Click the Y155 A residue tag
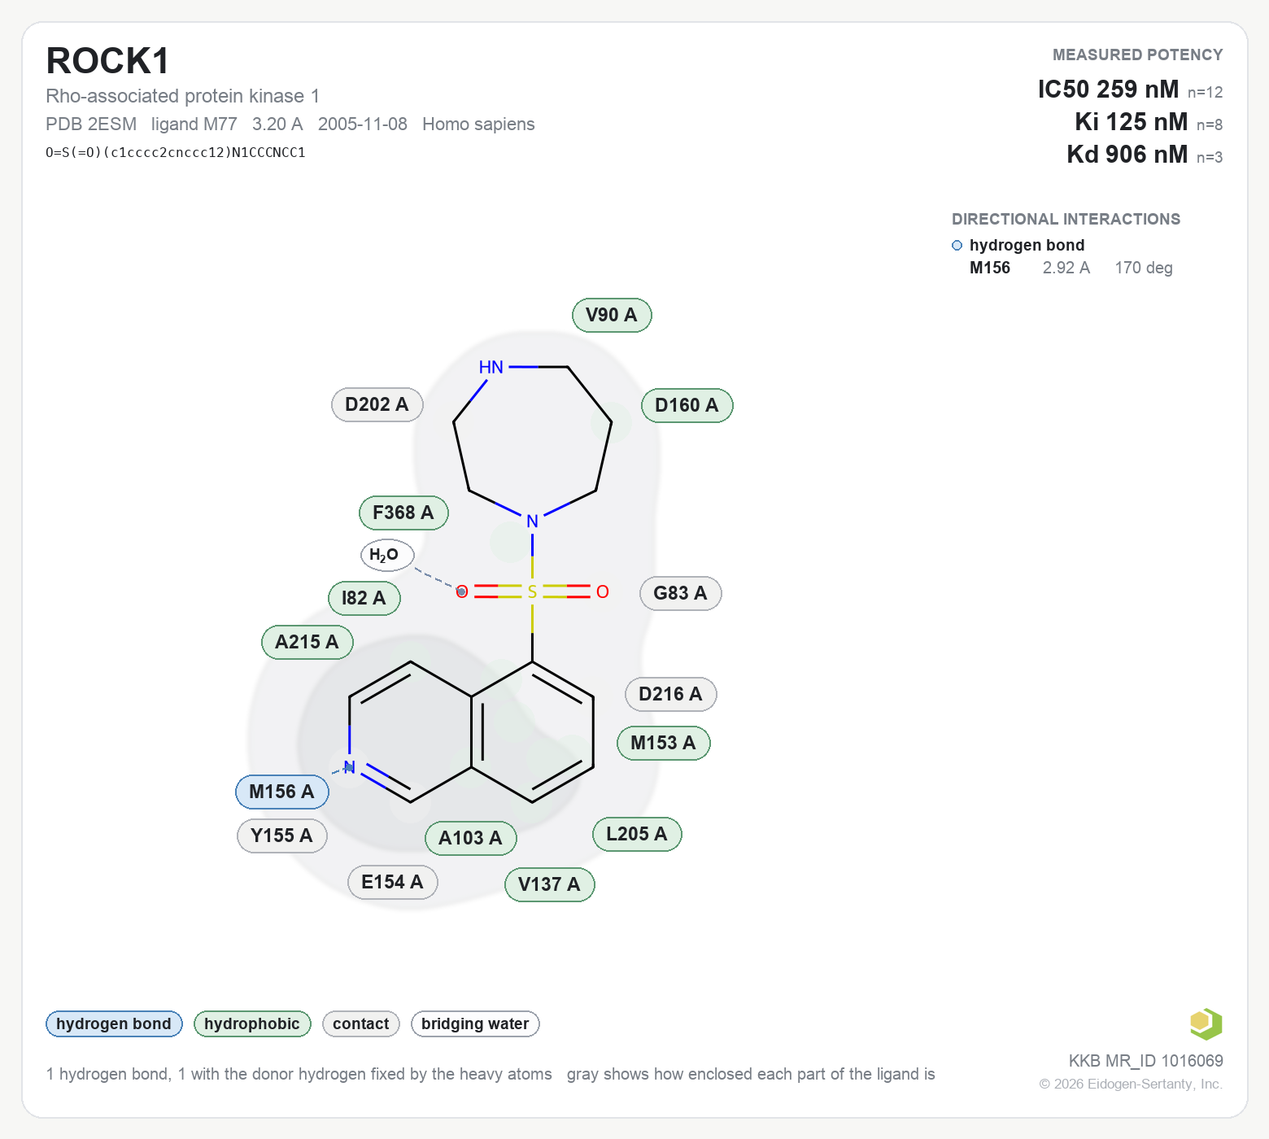 point(281,836)
